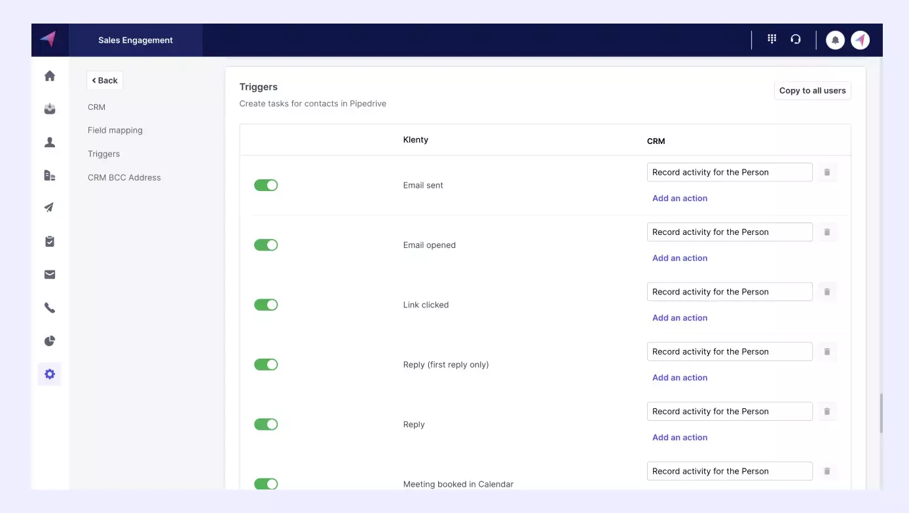Click the Email sent trigger label
The width and height of the screenshot is (909, 513).
(423, 185)
